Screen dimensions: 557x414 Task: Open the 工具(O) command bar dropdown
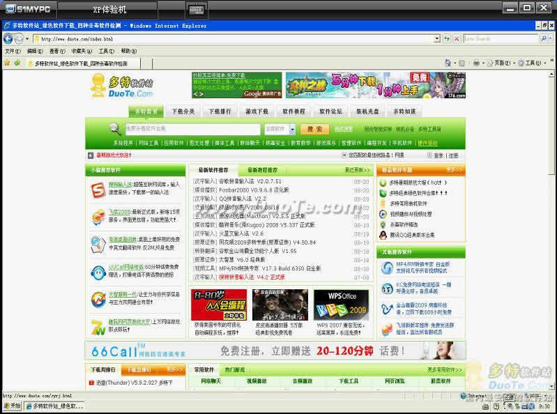[x=532, y=63]
